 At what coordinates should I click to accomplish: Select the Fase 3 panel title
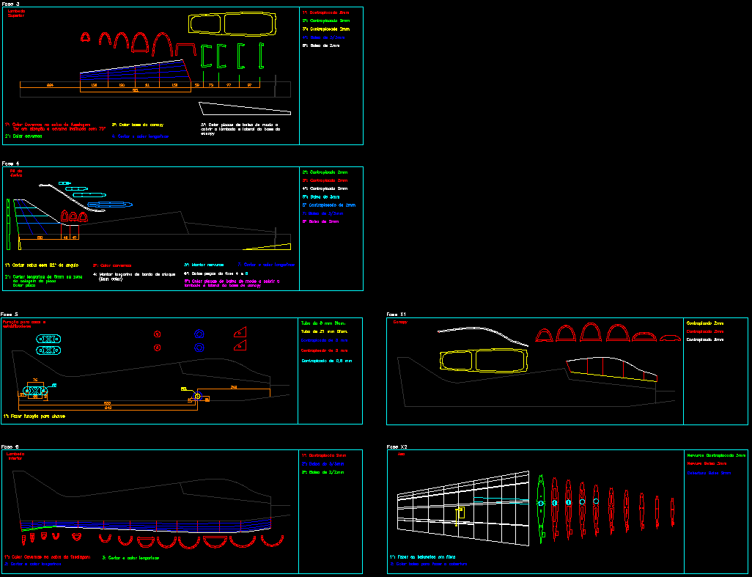coord(11,4)
